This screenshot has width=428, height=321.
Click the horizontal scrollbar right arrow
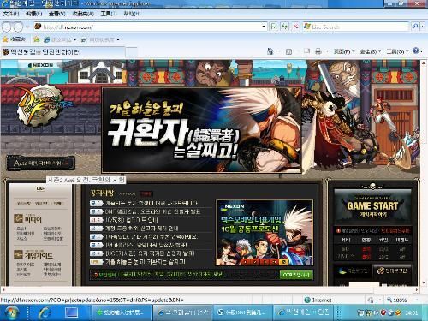click(417, 289)
